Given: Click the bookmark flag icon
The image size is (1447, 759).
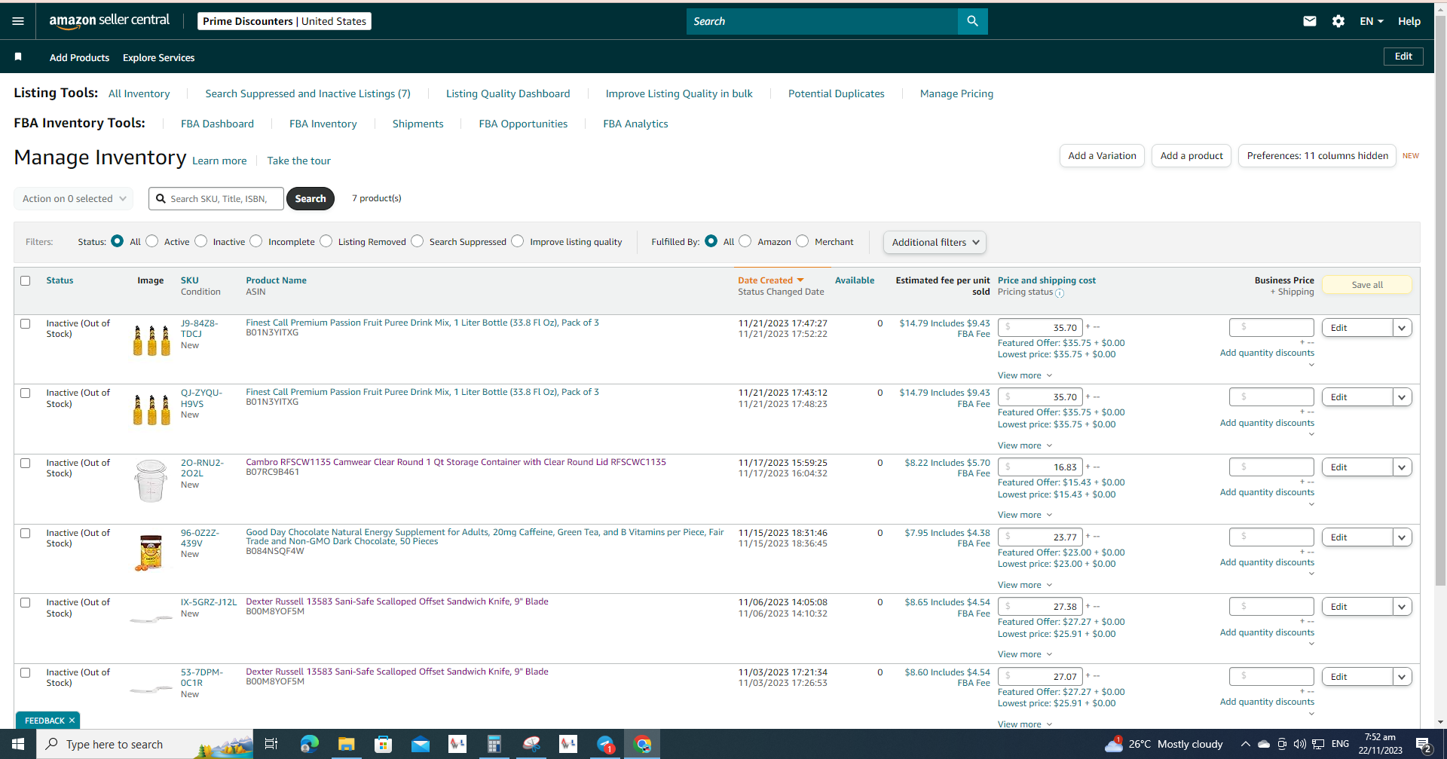Looking at the screenshot, I should 18,57.
